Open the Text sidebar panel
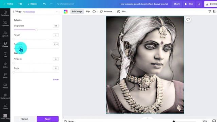This screenshot has height=122, width=217. click(5, 55)
